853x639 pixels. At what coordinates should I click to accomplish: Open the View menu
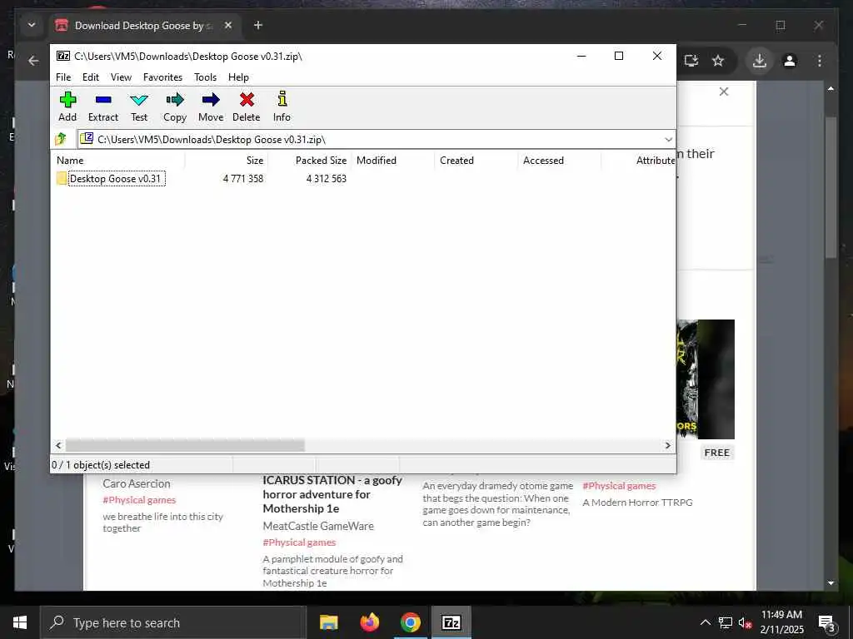pyautogui.click(x=121, y=77)
